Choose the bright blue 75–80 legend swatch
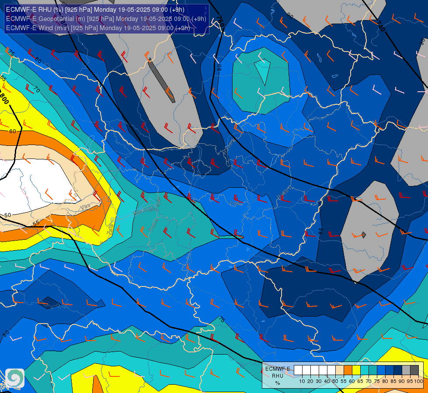428x393 pixels. pyautogui.click(x=381, y=370)
